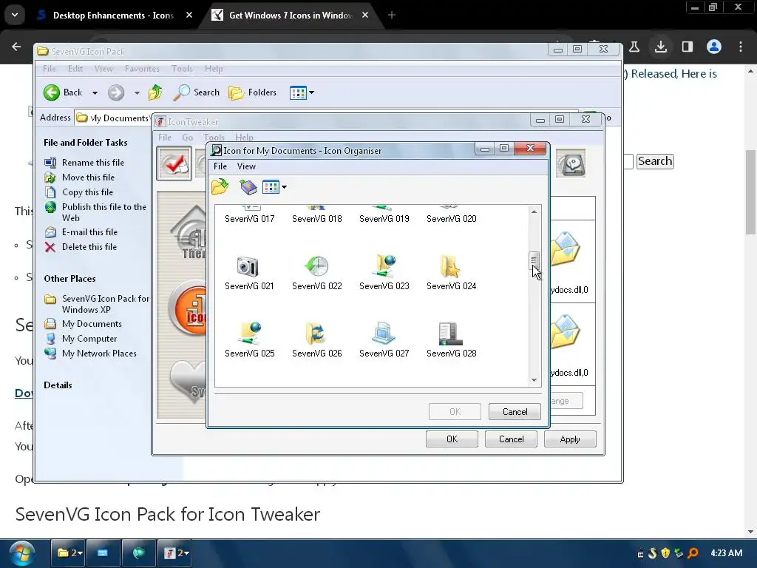Viewport: 757px width, 568px height.
Task: Cancel the Icon Organiser dialog
Action: click(x=515, y=411)
